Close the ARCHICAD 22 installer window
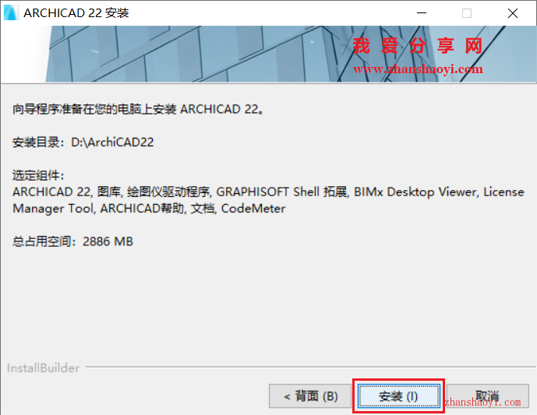 point(513,13)
